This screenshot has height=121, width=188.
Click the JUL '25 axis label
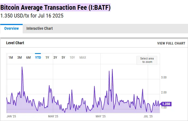click(x=148, y=116)
